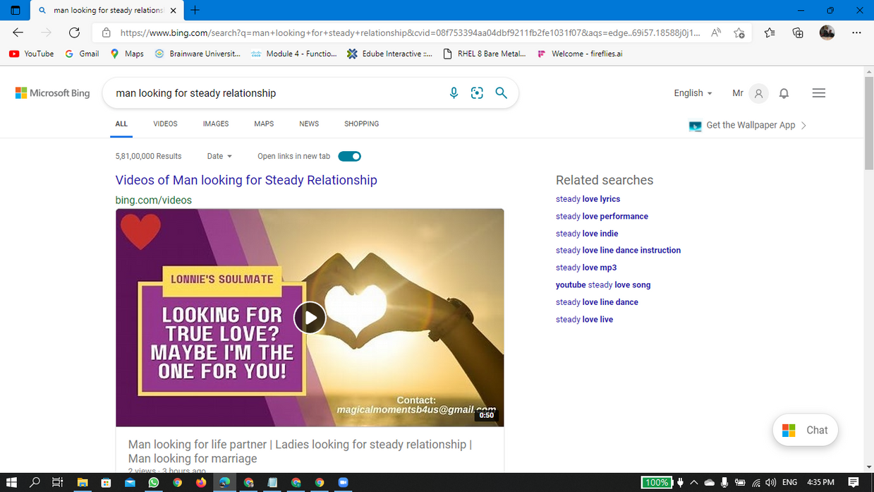This screenshot has width=874, height=492.
Task: Switch to the NEWS tab
Action: (309, 124)
